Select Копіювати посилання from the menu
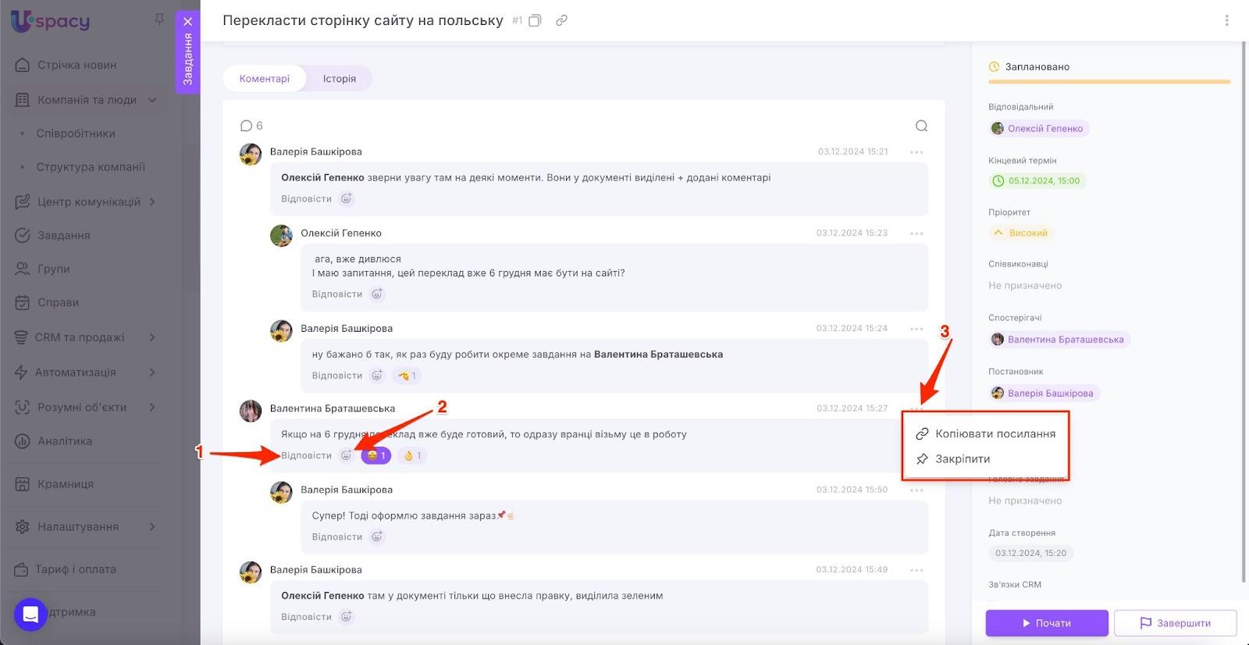Viewport: 1249px width, 645px height. [986, 433]
